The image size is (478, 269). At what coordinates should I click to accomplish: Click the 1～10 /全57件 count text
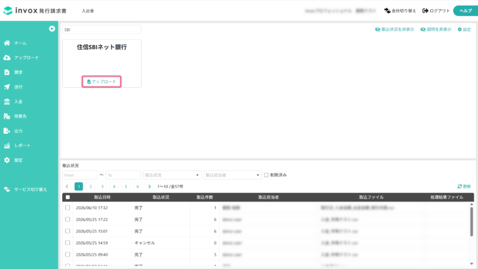(x=170, y=187)
